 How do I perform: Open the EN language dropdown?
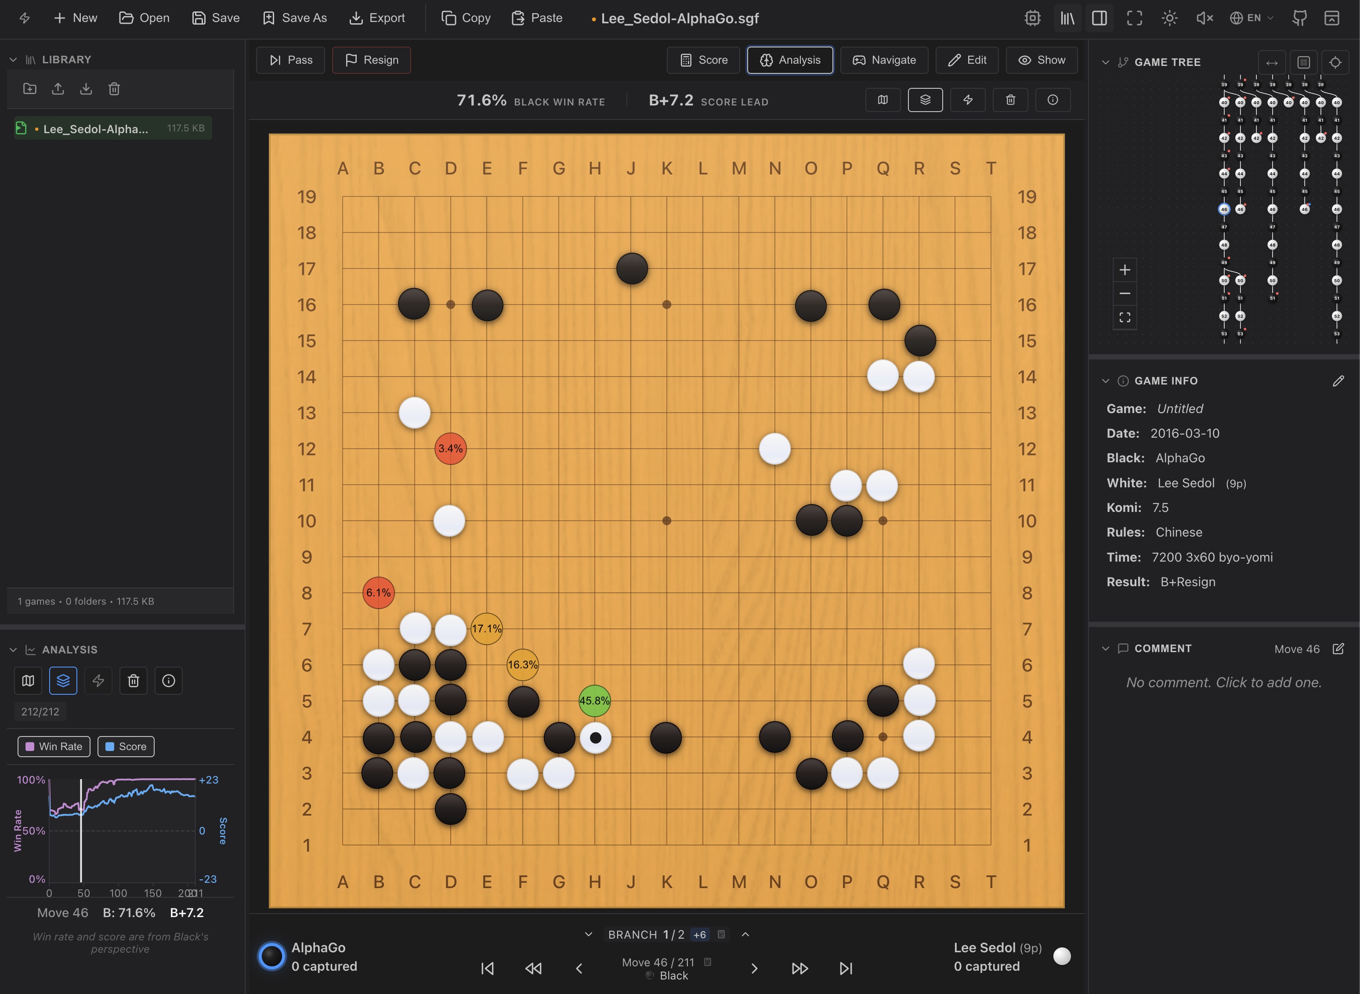click(x=1252, y=18)
